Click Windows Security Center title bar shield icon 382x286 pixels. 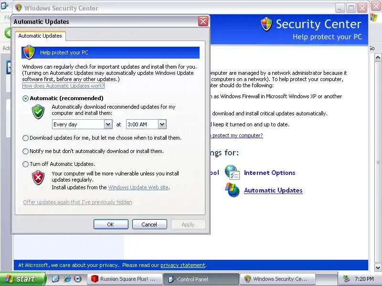(x=18, y=8)
